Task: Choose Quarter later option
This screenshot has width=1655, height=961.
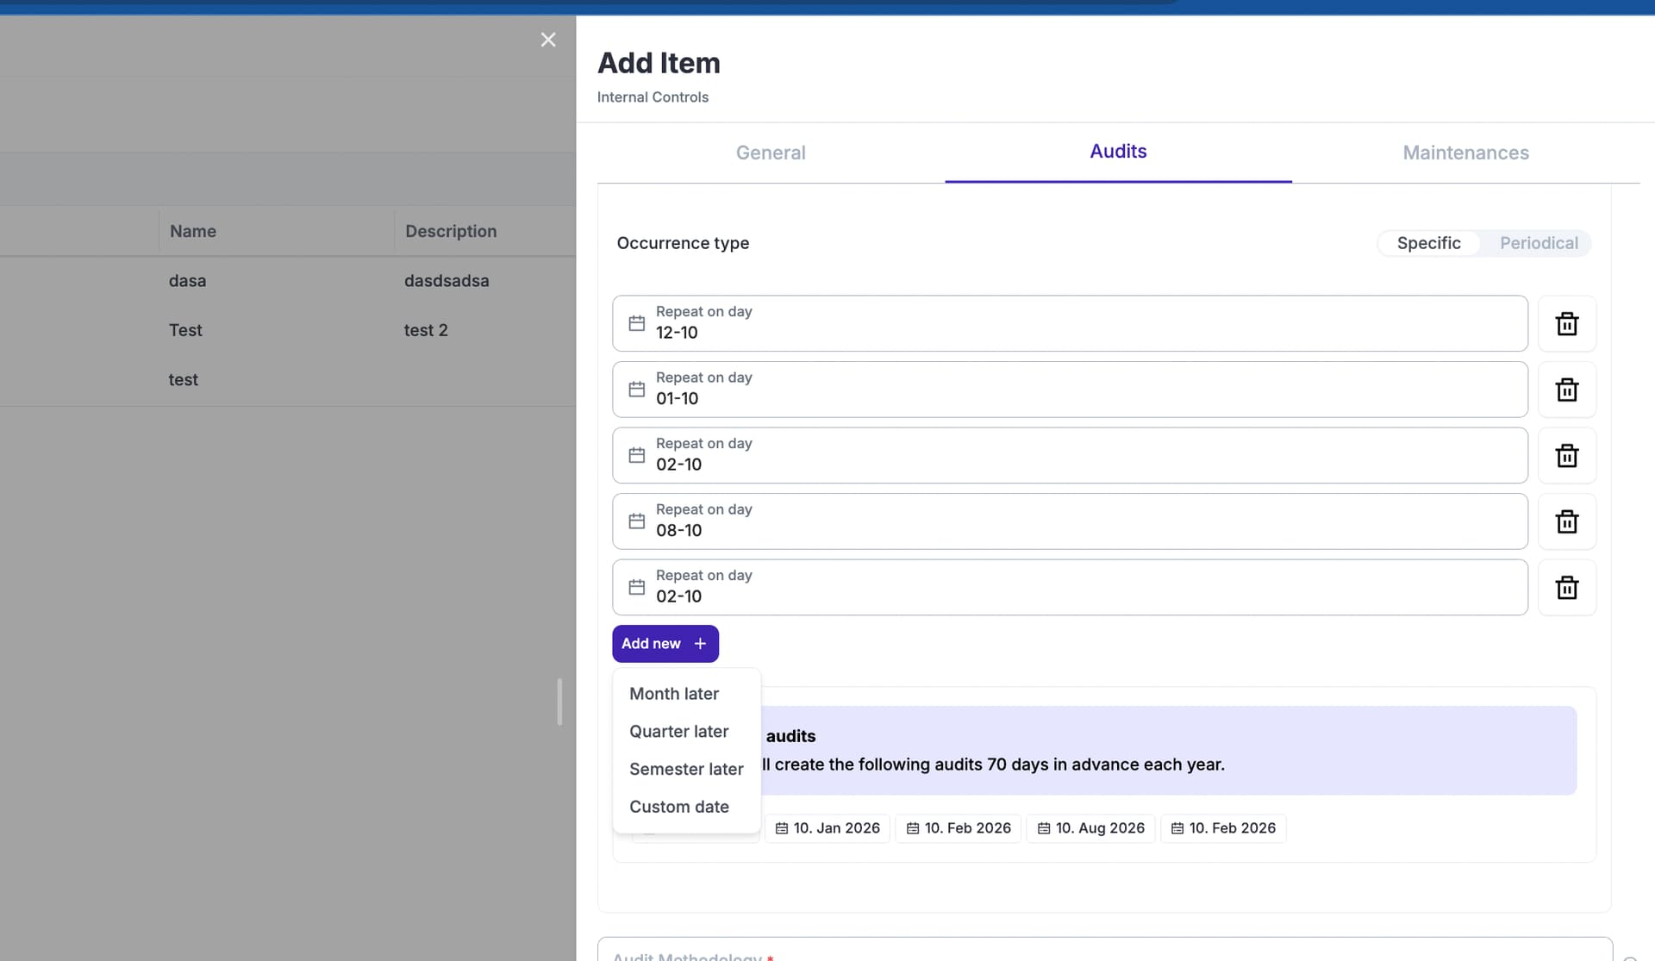Action: tap(678, 732)
